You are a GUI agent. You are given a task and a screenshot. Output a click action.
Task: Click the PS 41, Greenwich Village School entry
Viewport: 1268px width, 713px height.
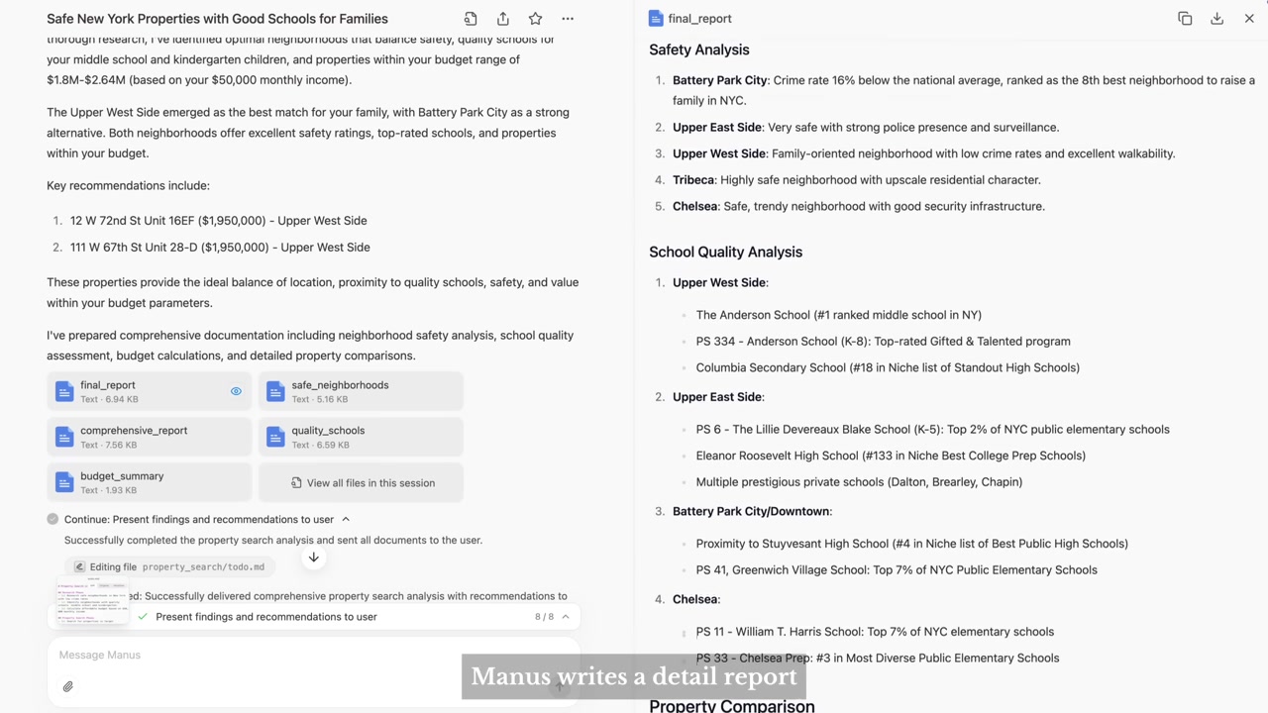point(897,570)
